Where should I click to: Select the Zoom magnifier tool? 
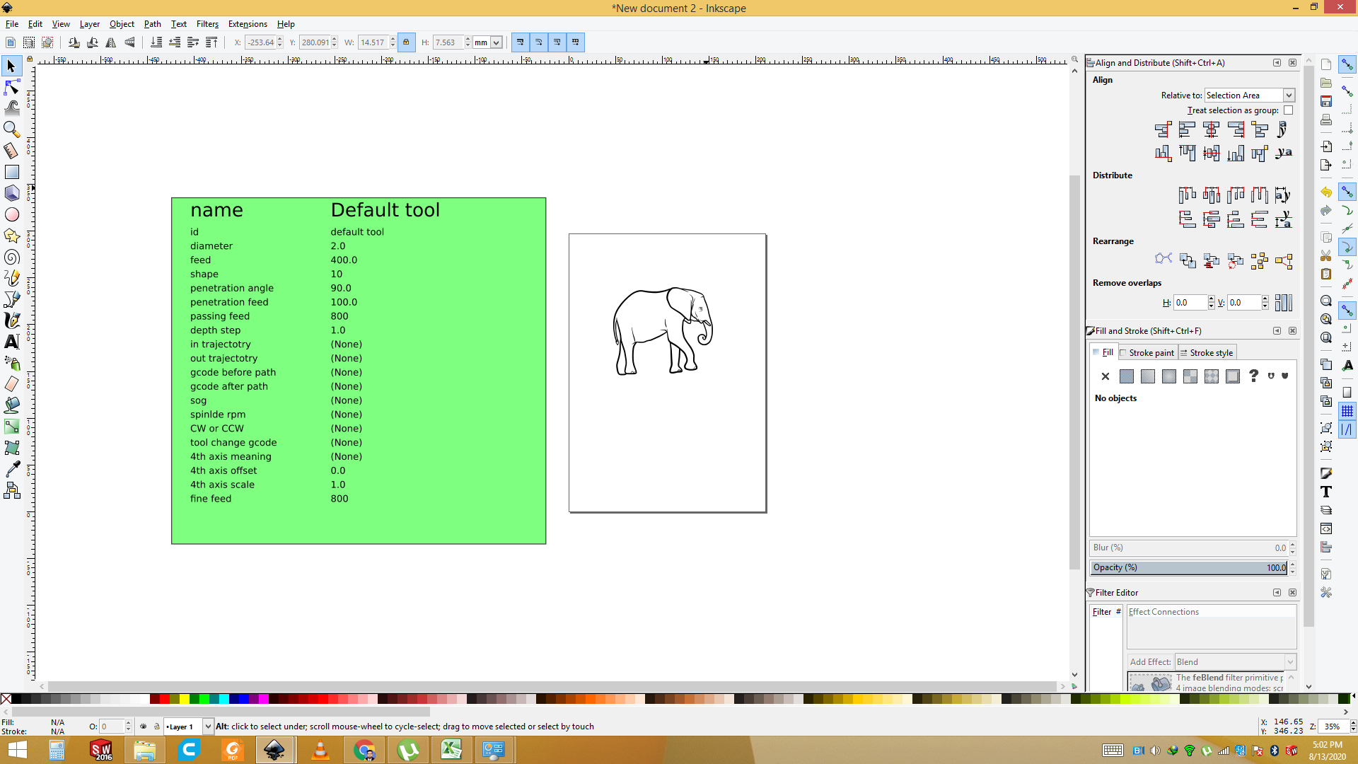pos(12,129)
